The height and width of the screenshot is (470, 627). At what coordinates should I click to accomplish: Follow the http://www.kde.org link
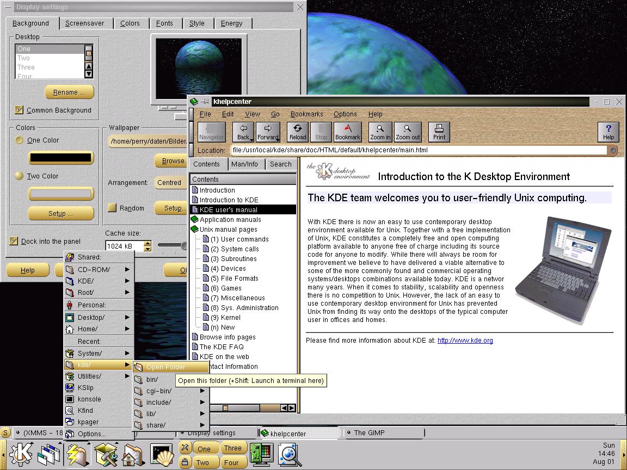pos(465,341)
